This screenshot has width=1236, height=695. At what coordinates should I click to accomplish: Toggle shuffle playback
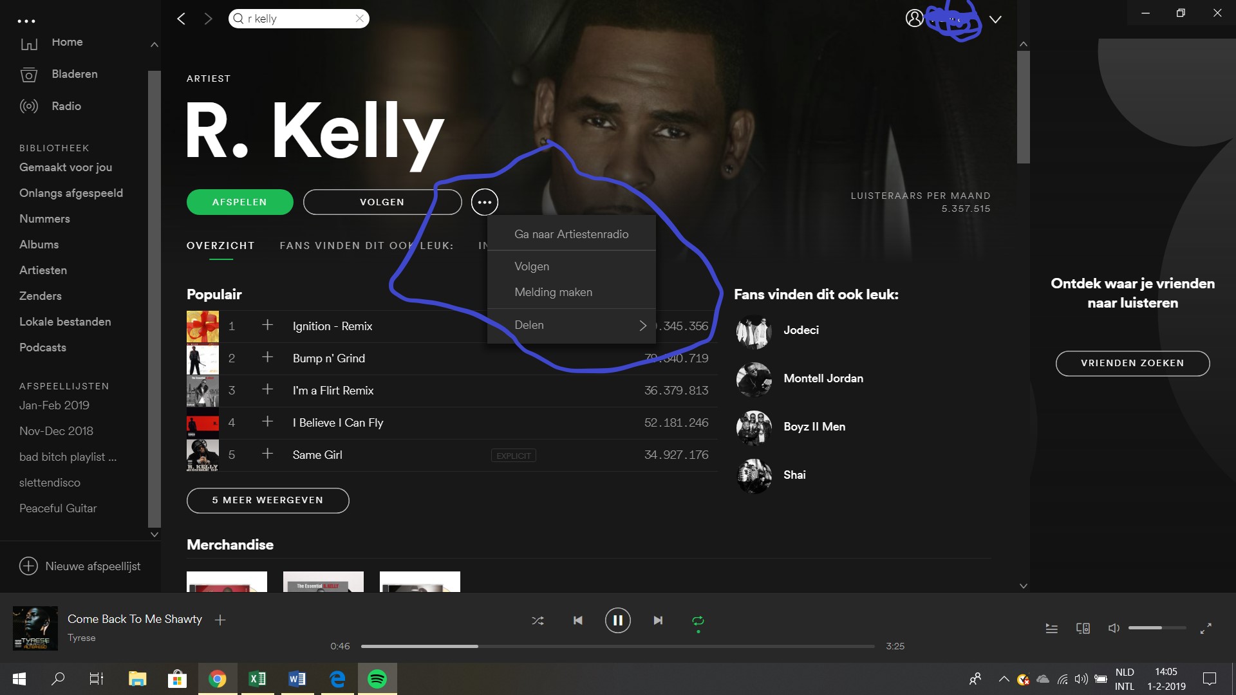pyautogui.click(x=538, y=621)
